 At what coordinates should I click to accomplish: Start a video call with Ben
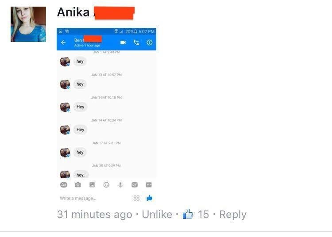coord(123,42)
